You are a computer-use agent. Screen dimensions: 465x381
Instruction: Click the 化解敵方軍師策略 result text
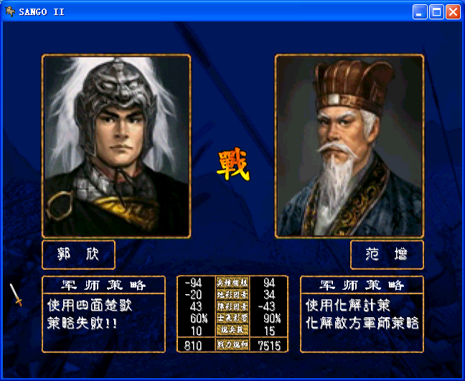click(x=362, y=323)
